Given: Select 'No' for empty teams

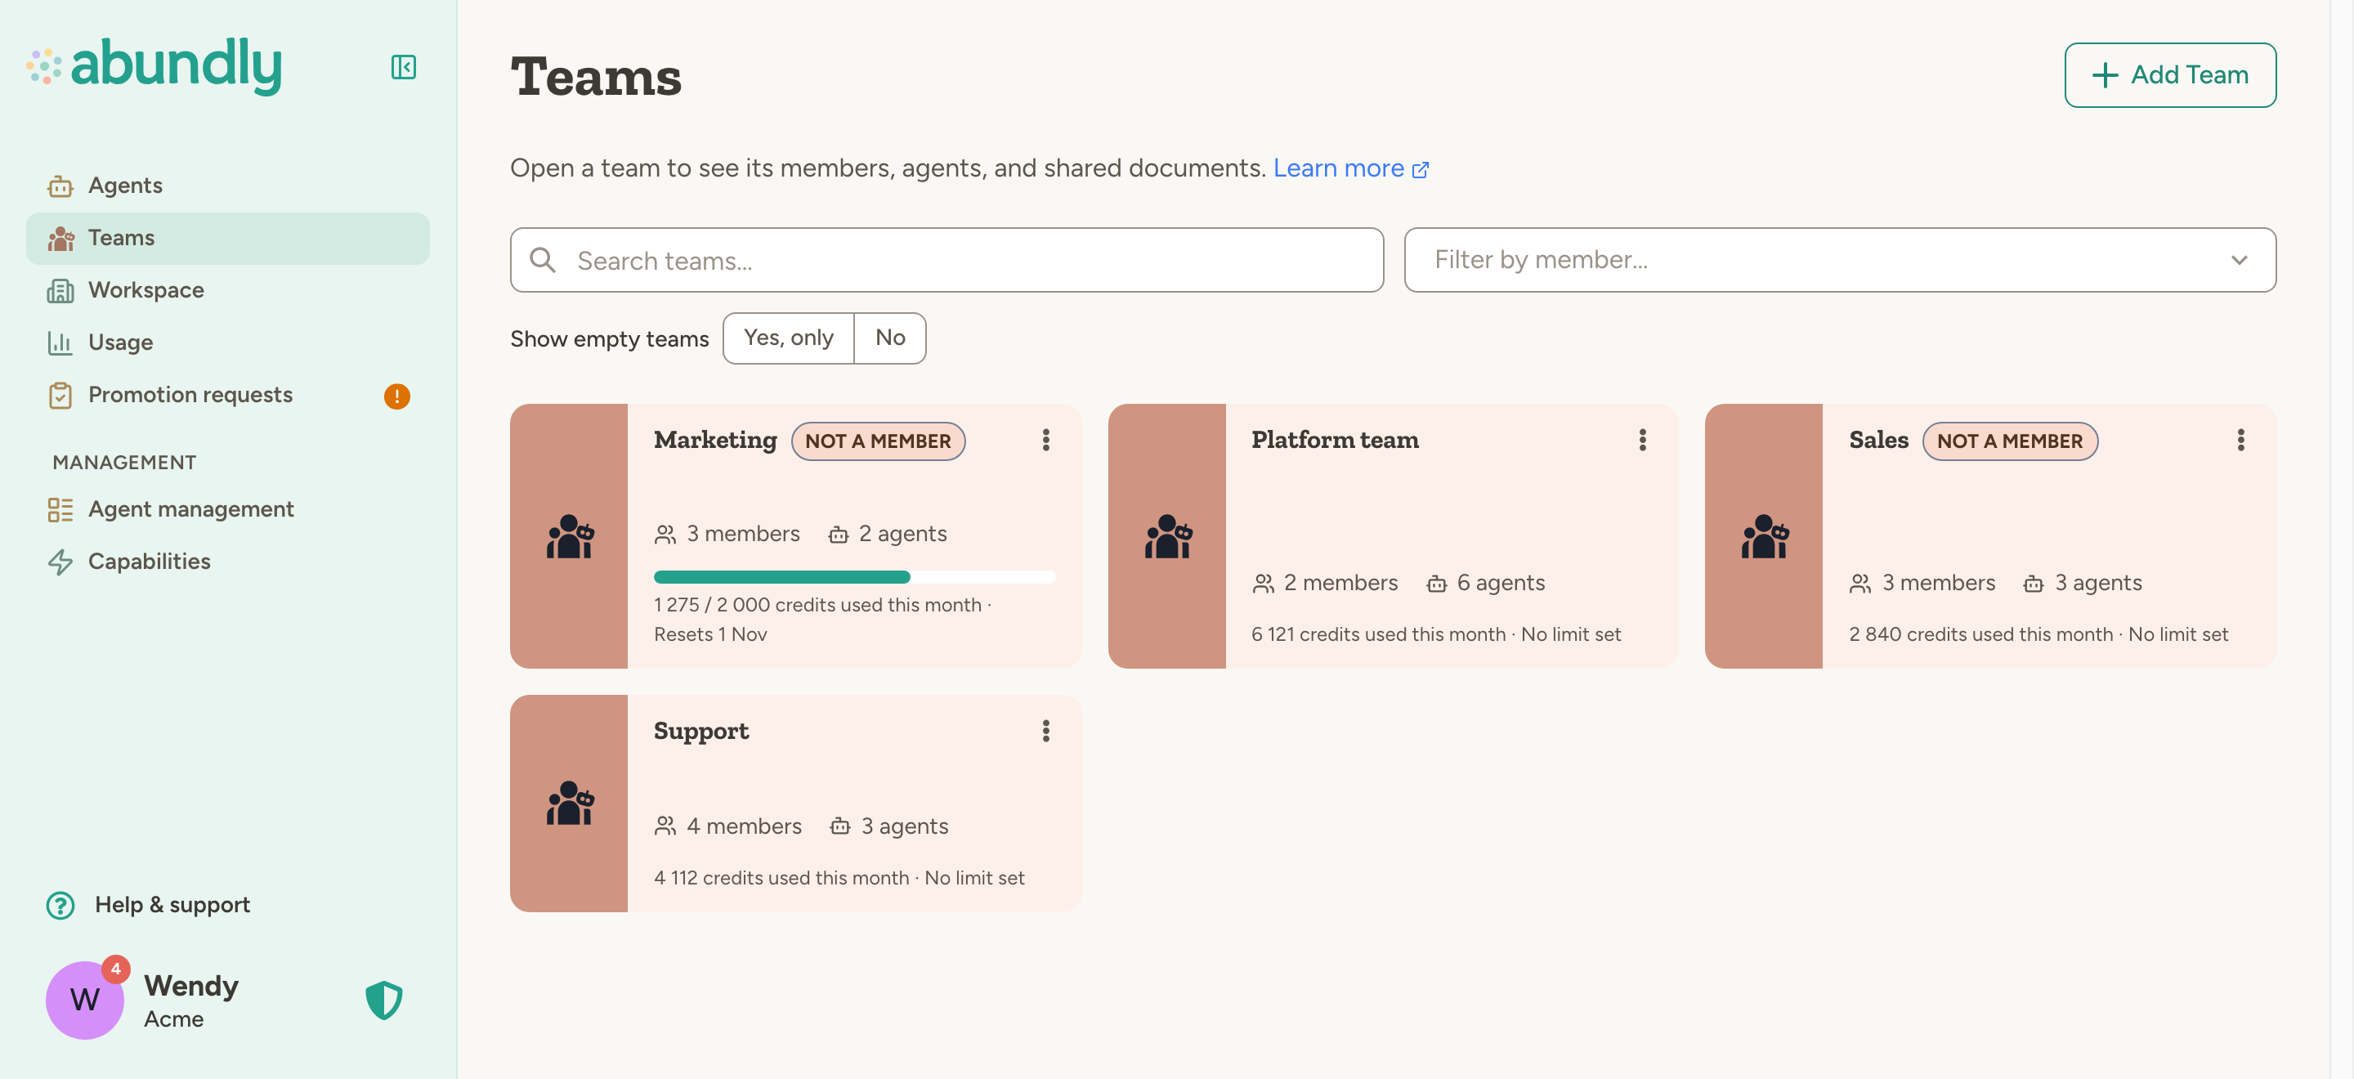Looking at the screenshot, I should click(x=890, y=338).
